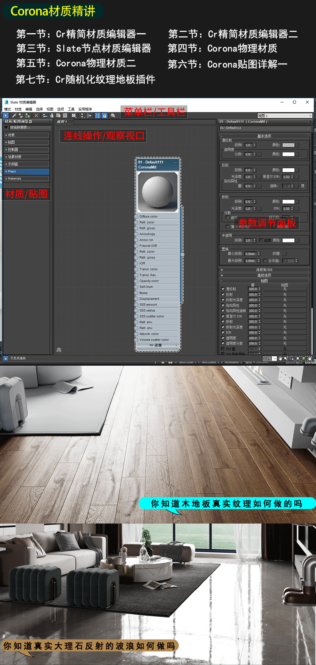The height and width of the screenshot is (665, 316).
Task: Toggle 折射光泽度 map checkbox
Action: [223, 327]
